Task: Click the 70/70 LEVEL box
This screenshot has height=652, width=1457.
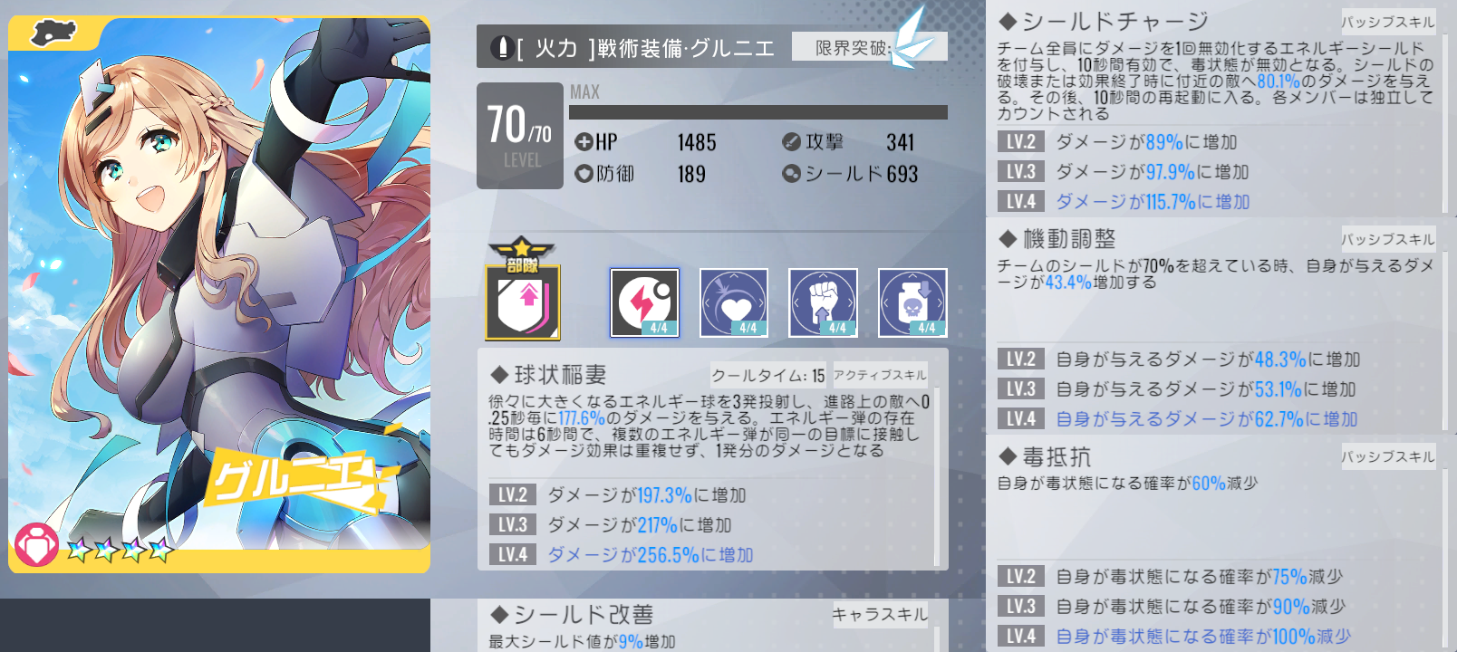Action: click(520, 136)
